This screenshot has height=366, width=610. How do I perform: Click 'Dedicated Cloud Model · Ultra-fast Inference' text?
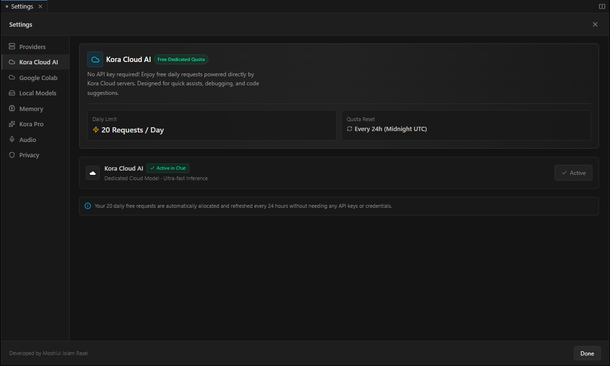click(156, 178)
